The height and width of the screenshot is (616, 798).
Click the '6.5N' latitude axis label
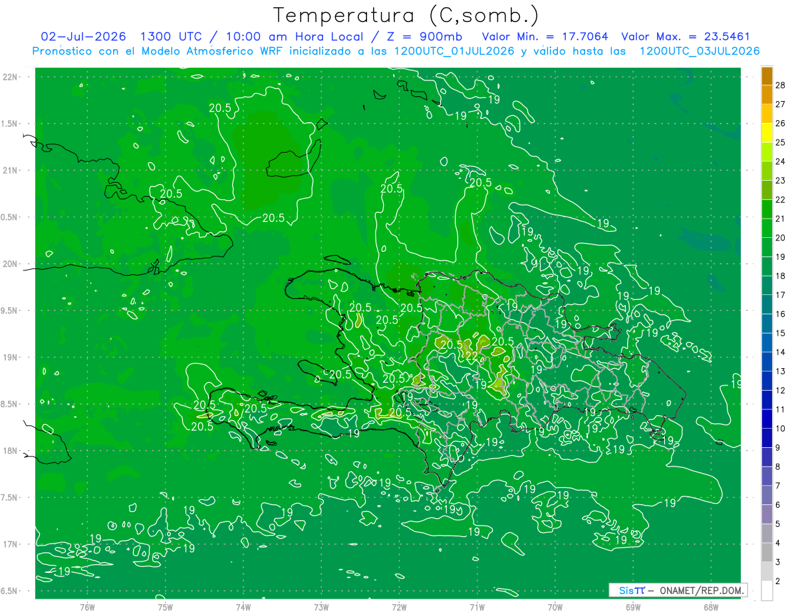point(10,591)
